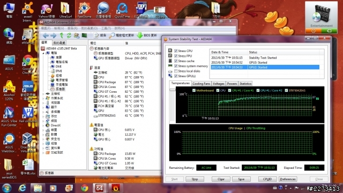Open Yahoo! desktop shortcut
Screen dimensions: 343x193
tap(47, 10)
